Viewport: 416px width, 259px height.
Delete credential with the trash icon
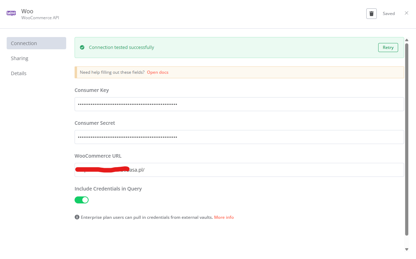(372, 14)
